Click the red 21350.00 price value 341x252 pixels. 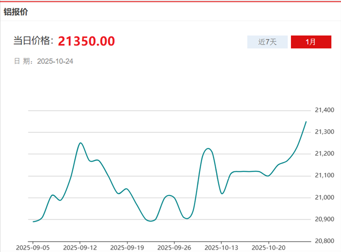[x=86, y=41]
